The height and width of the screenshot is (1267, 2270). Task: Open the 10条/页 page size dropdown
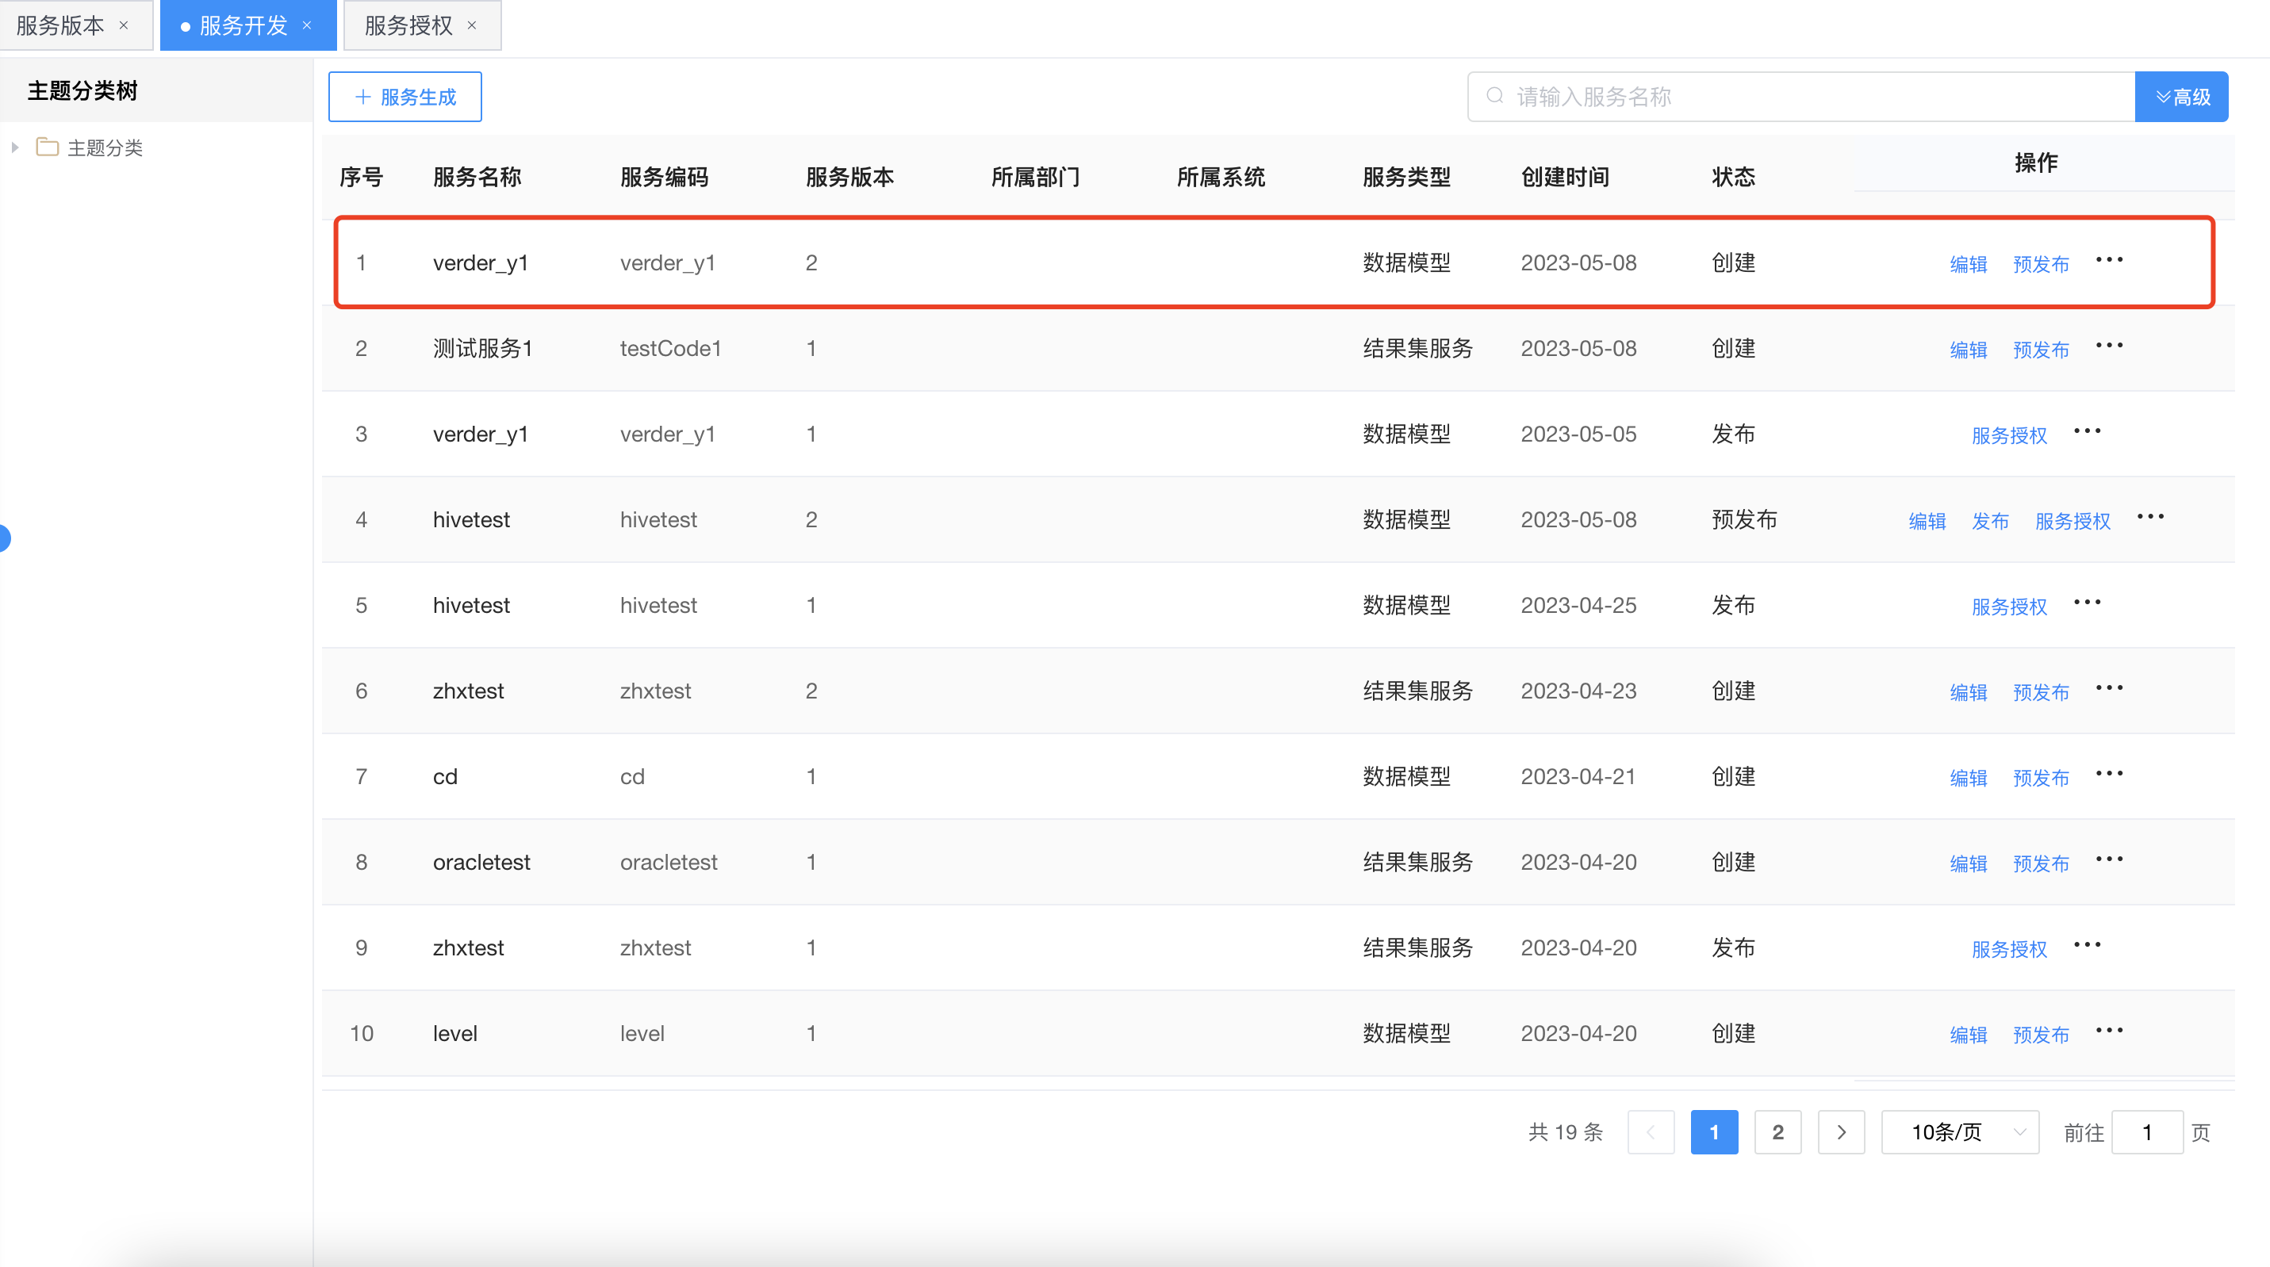point(1960,1132)
